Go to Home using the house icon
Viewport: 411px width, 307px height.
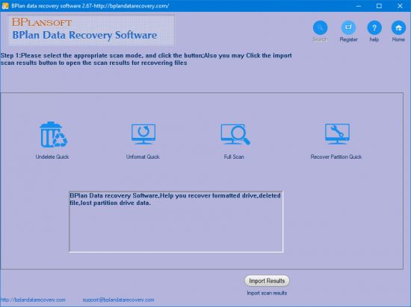(x=398, y=28)
